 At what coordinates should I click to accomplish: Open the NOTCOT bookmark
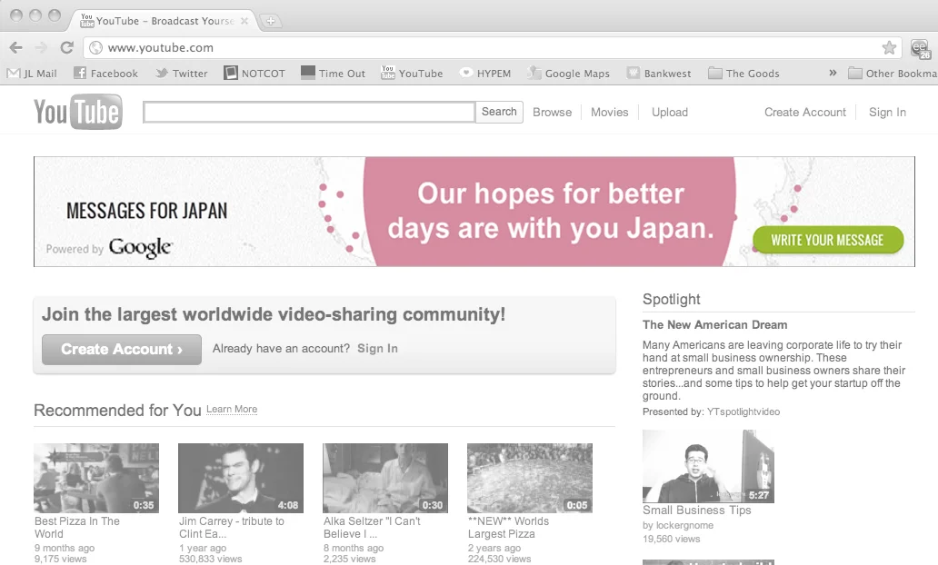click(x=254, y=74)
